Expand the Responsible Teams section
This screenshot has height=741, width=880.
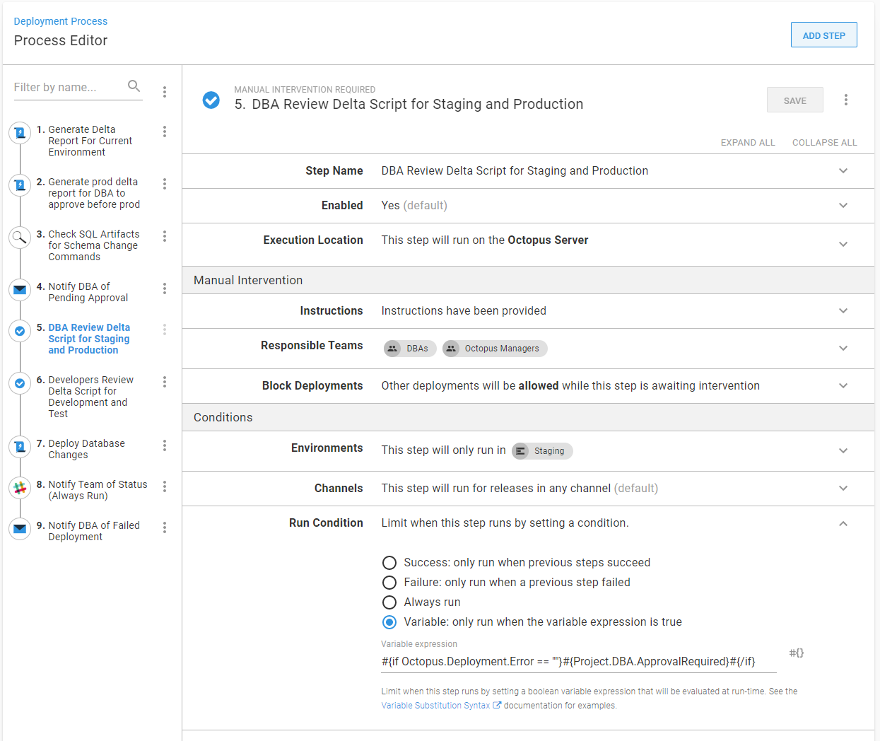[843, 348]
